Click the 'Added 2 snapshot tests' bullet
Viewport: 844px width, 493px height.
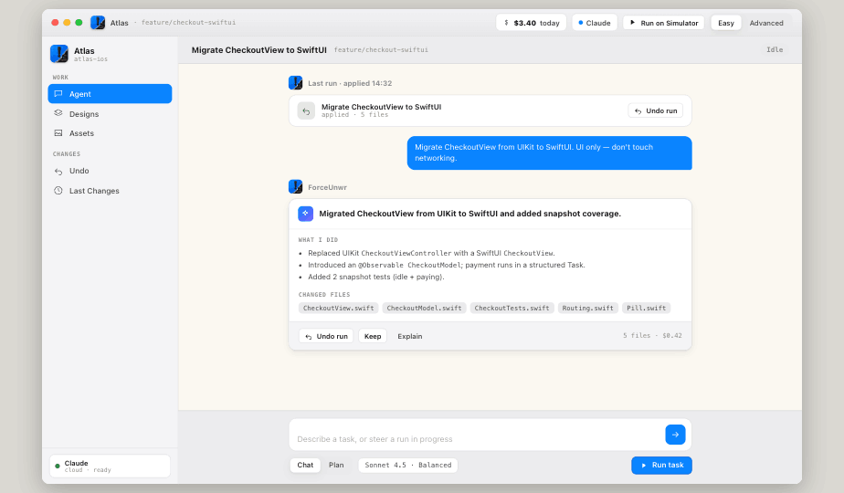click(375, 277)
